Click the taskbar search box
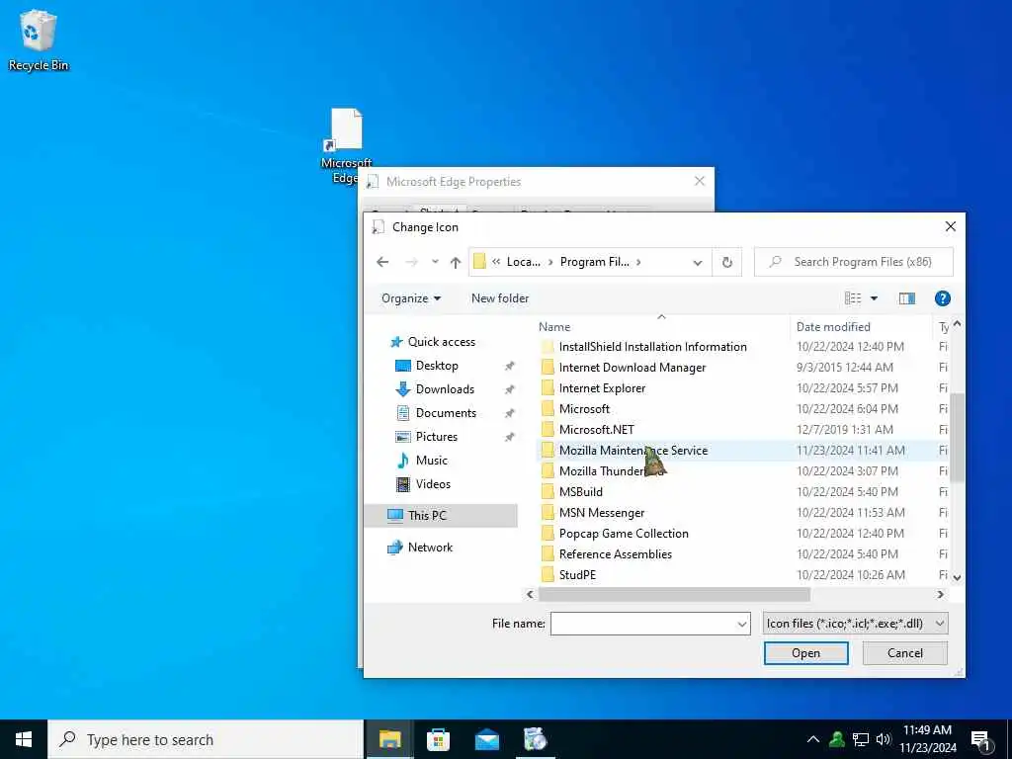Viewport: 1012px width, 759px height. coord(206,739)
